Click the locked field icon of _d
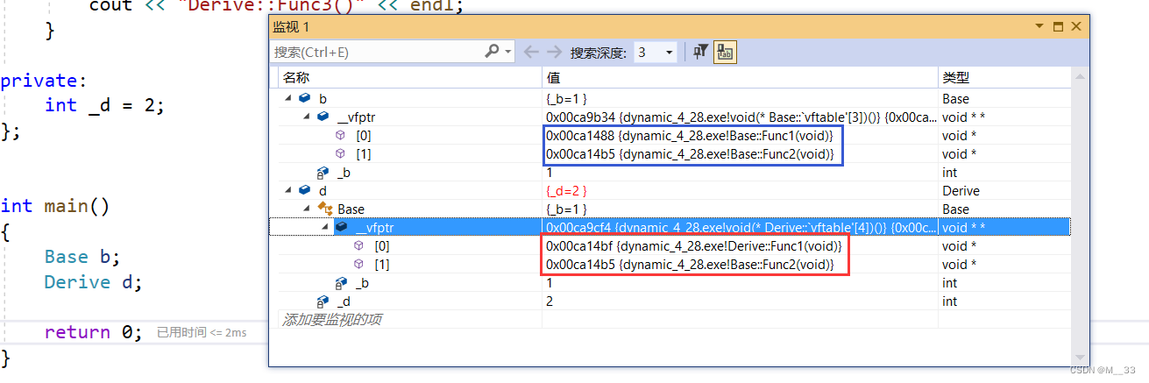The width and height of the screenshot is (1149, 383). point(323,301)
